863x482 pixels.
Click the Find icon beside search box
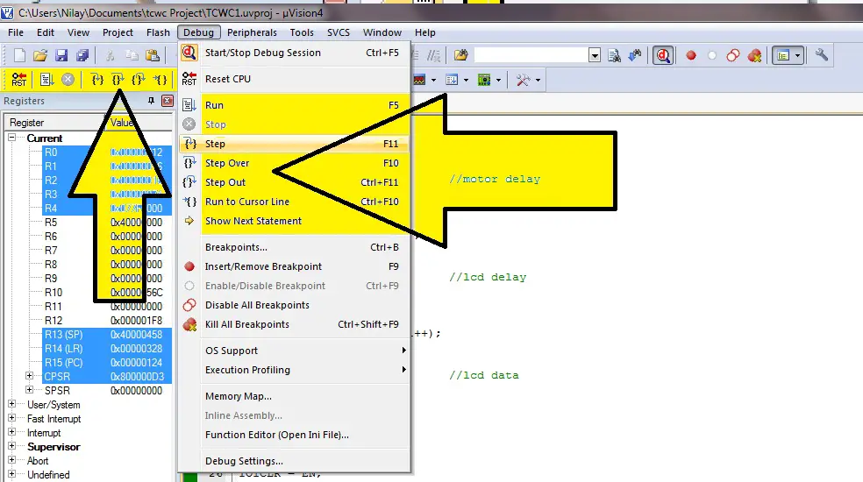614,55
